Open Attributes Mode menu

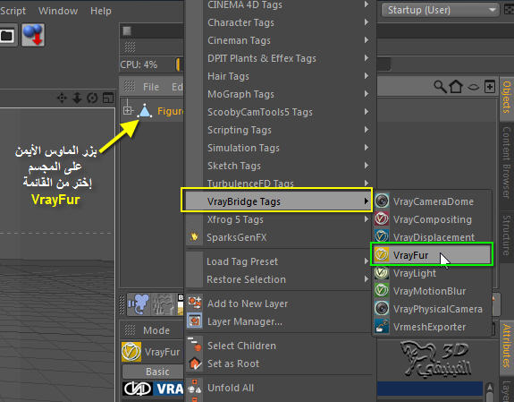156,330
